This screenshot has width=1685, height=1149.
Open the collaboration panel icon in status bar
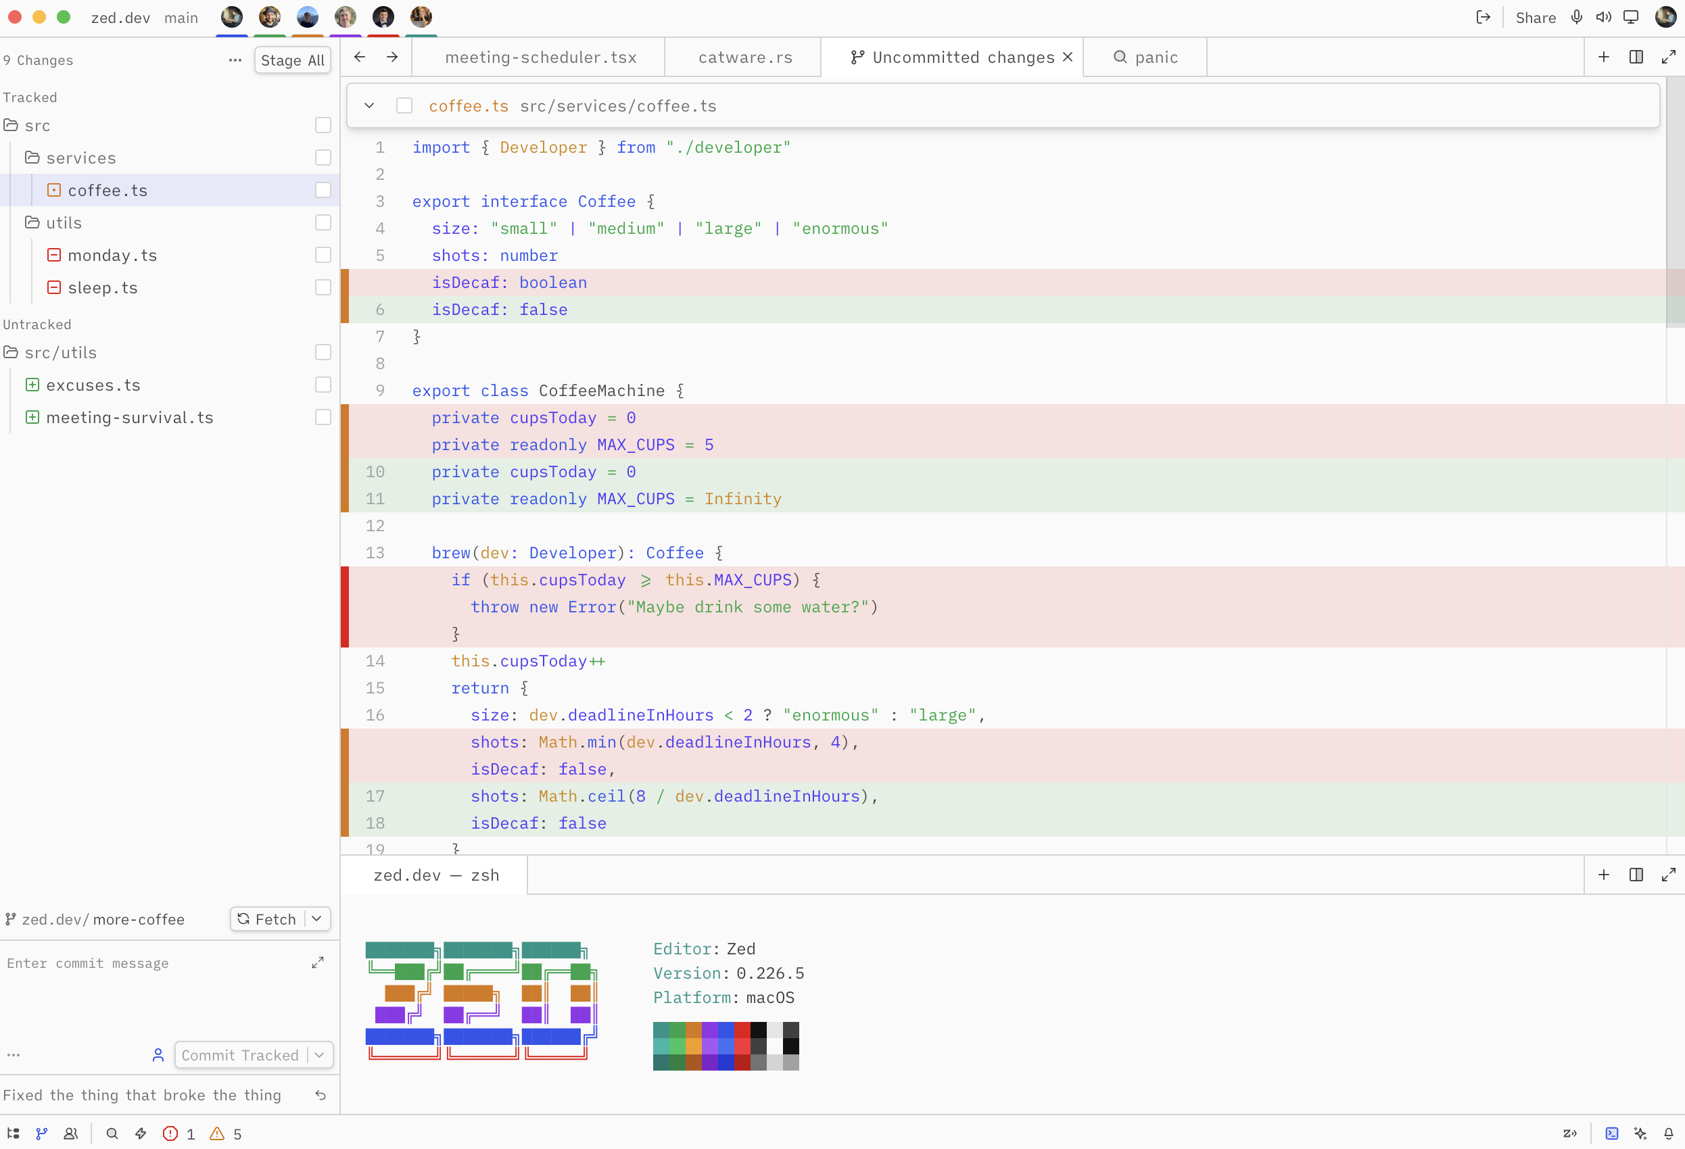(x=70, y=1133)
